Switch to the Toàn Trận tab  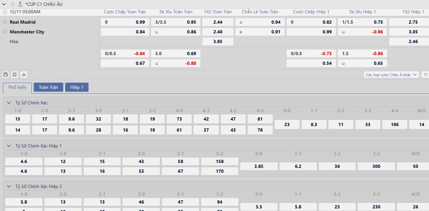pyautogui.click(x=48, y=87)
